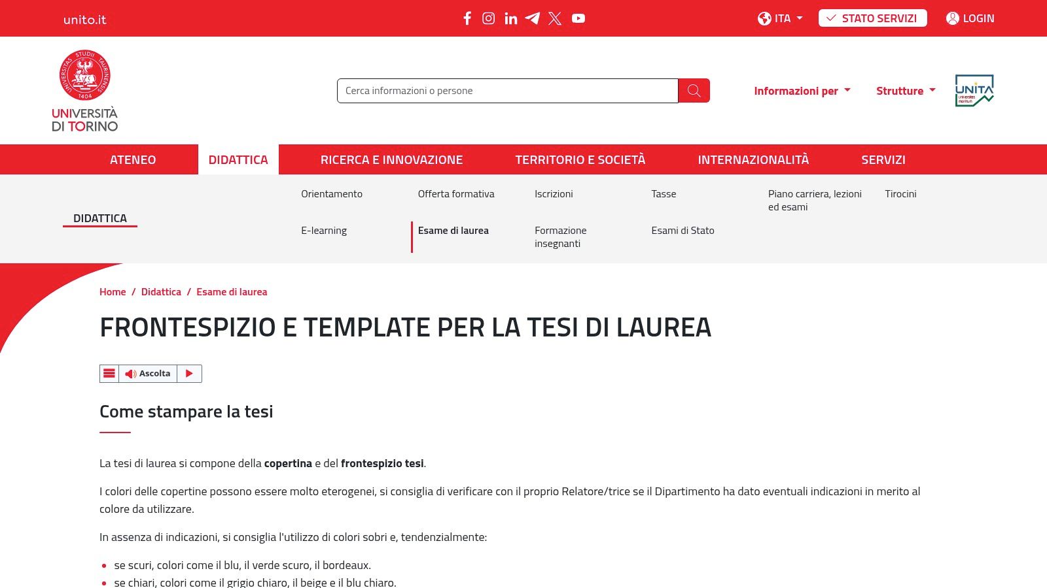Open the LinkedIn social icon
Viewport: 1047px width, 588px height.
[x=511, y=18]
